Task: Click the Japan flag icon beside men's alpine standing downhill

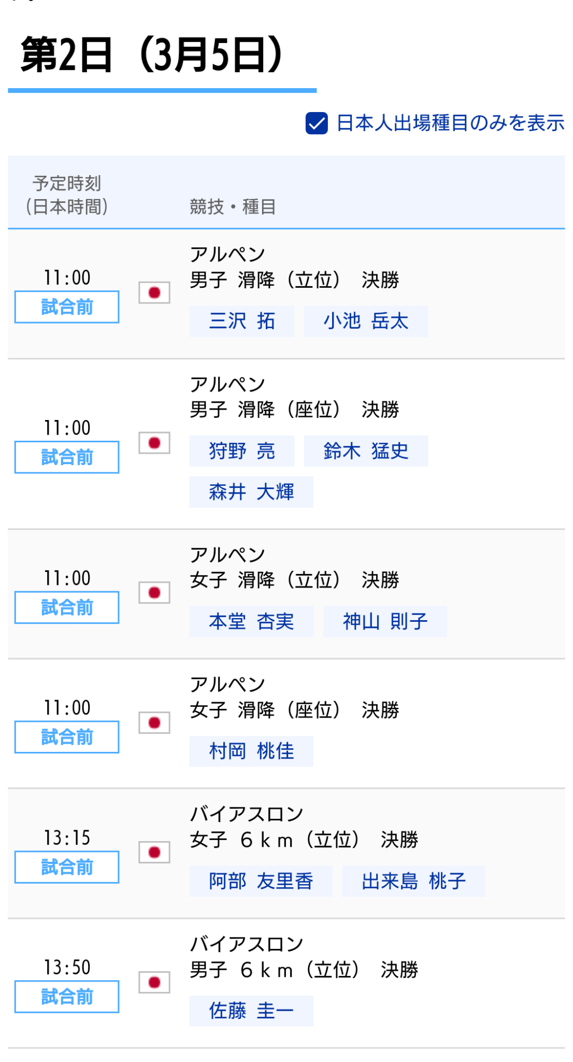Action: pyautogui.click(x=154, y=292)
